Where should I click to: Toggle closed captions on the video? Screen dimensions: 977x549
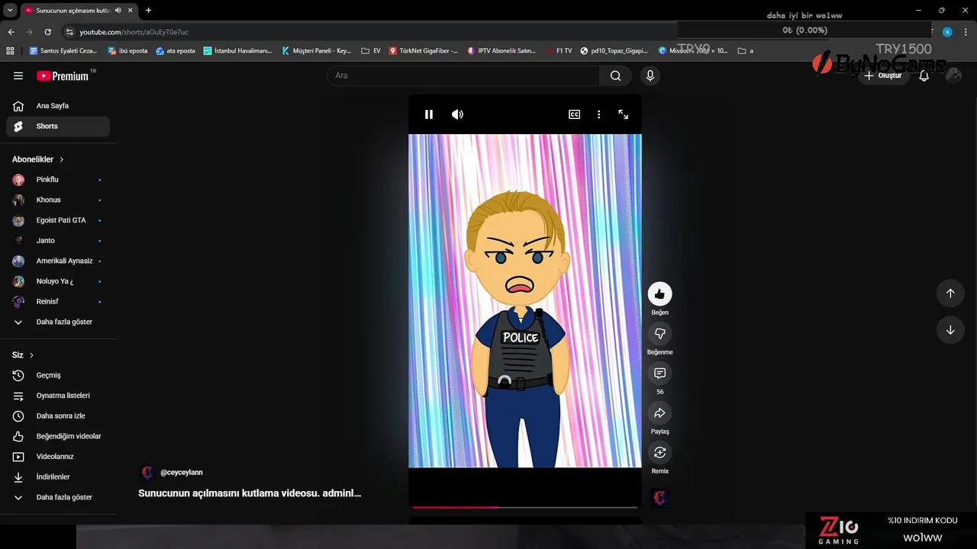[574, 114]
